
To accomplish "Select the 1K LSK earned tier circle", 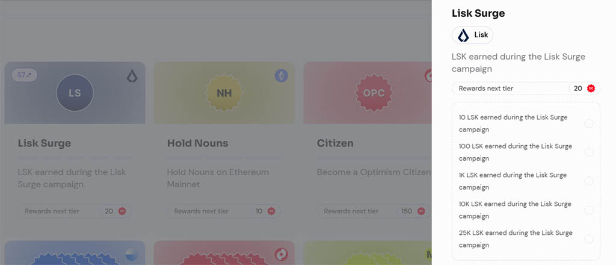I will click(588, 181).
